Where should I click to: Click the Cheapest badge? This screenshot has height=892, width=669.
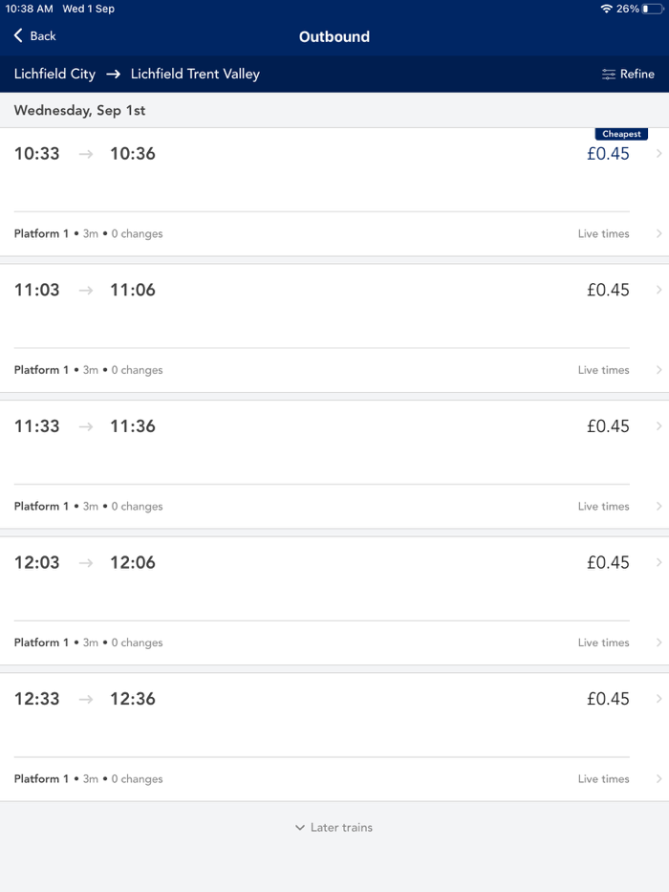pos(621,134)
